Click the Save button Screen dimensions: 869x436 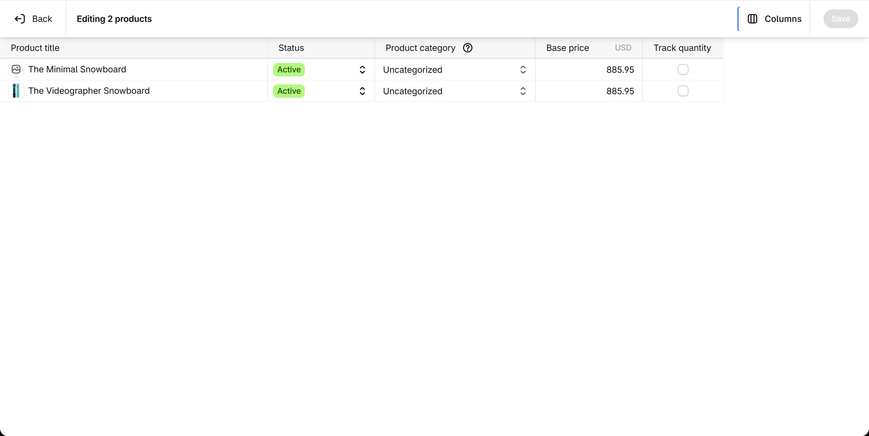coord(840,19)
